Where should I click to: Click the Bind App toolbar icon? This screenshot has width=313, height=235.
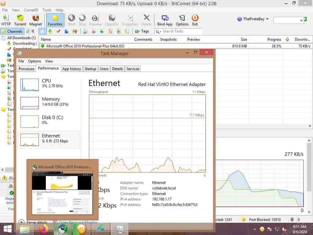coord(165,20)
